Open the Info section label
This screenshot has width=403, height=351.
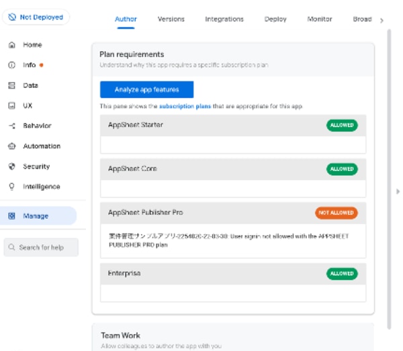click(30, 65)
